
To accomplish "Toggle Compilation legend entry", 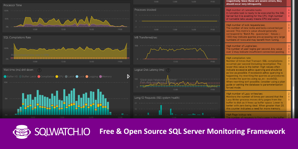I will click(46, 77).
